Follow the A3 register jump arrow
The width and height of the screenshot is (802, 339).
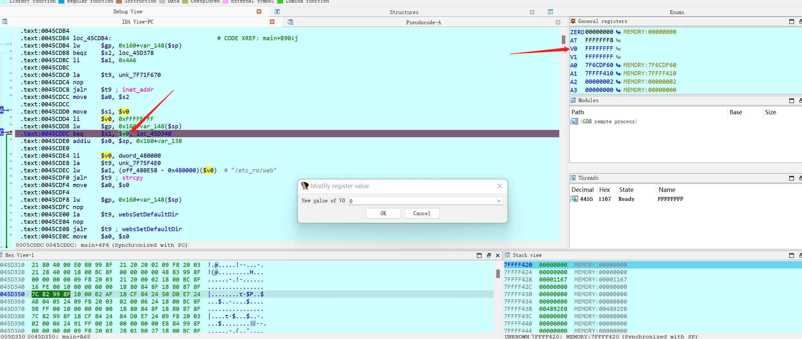[618, 90]
